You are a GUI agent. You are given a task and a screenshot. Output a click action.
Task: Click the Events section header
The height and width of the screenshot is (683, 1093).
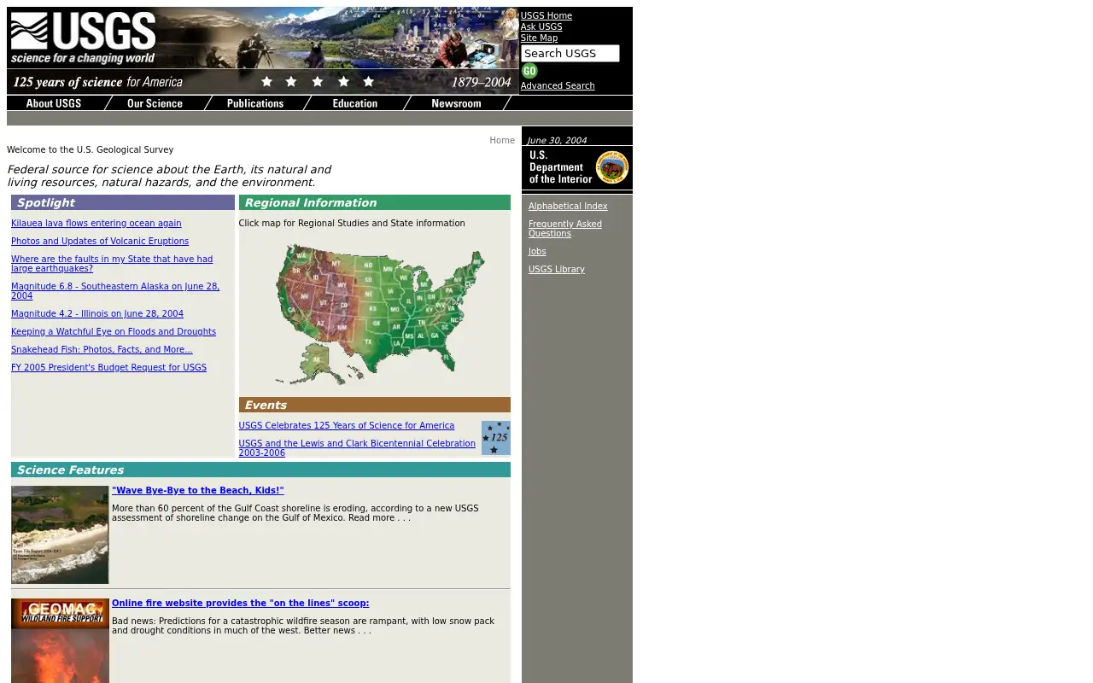tap(375, 405)
